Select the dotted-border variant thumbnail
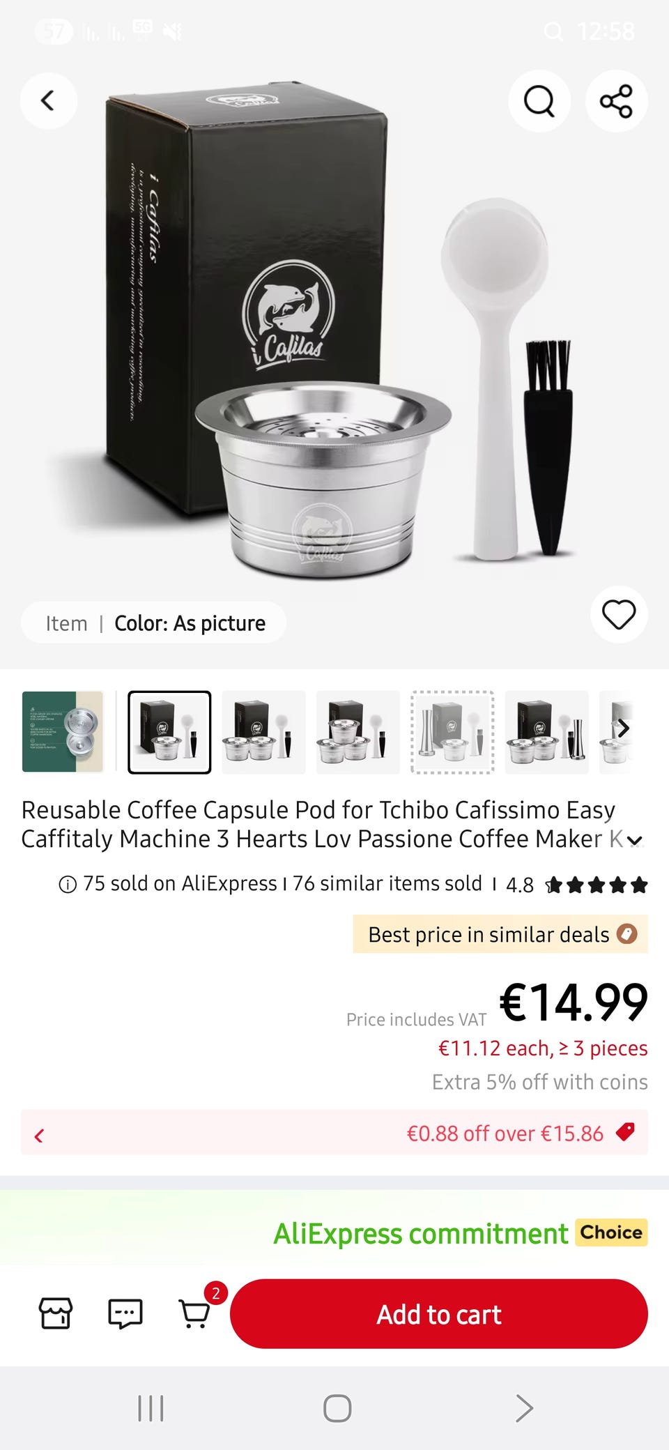669x1450 pixels. tap(452, 732)
